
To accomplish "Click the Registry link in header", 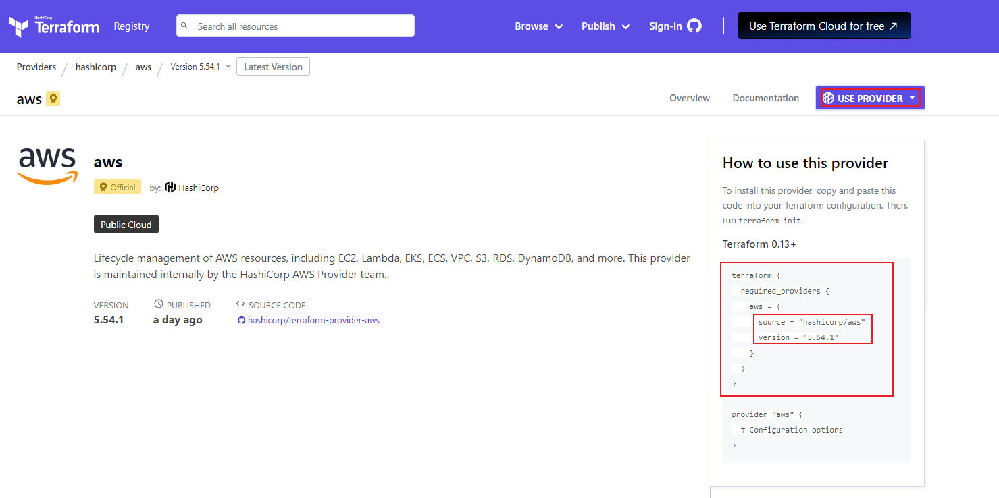I will pyautogui.click(x=132, y=26).
